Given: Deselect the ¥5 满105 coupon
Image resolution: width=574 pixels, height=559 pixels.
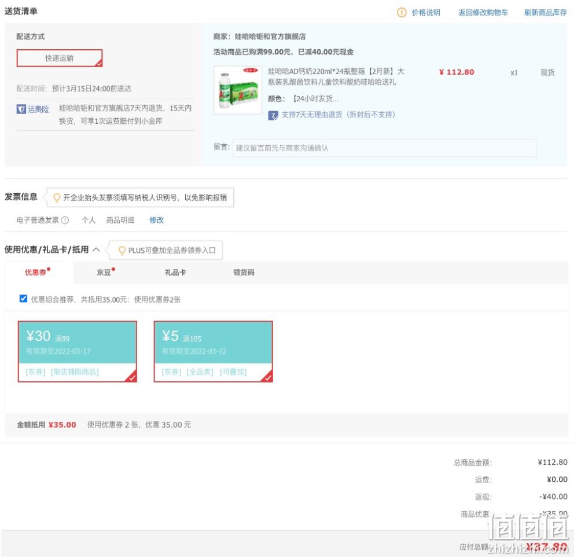Looking at the screenshot, I should pyautogui.click(x=214, y=351).
